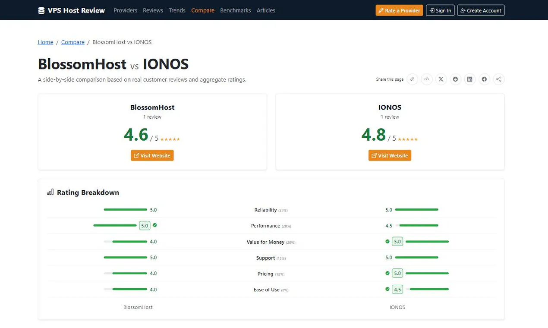Click BlossomHost column footer label
Image resolution: width=548 pixels, height=328 pixels.
(138, 307)
